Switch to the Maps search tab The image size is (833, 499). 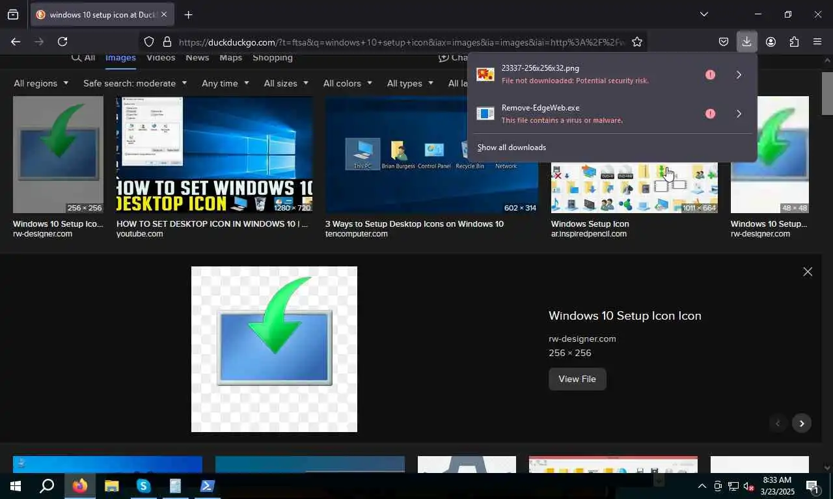click(x=230, y=57)
